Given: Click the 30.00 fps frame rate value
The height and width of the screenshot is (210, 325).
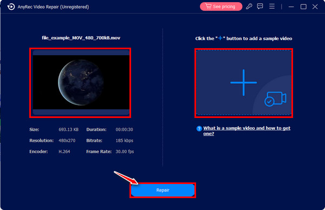Looking at the screenshot, I should 125,152.
